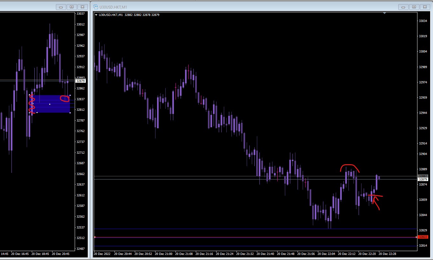Select the upper blue horizontal line near 32829
This screenshot has height=260, width=433.
255,229
